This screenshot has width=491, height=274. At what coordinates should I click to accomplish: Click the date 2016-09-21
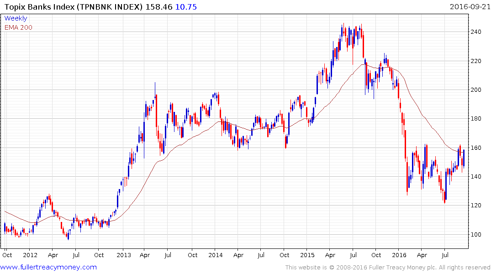pyautogui.click(x=470, y=6)
